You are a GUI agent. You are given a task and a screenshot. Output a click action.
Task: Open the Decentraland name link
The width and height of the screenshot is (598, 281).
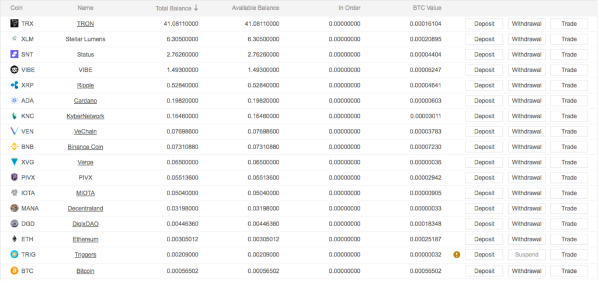(x=85, y=208)
